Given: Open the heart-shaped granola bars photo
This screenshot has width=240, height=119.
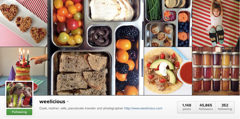Looking at the screenshot, I should [x=23, y=23].
